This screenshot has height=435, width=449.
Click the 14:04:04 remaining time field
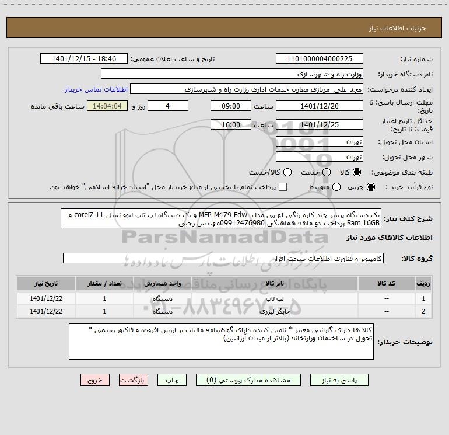coord(107,106)
